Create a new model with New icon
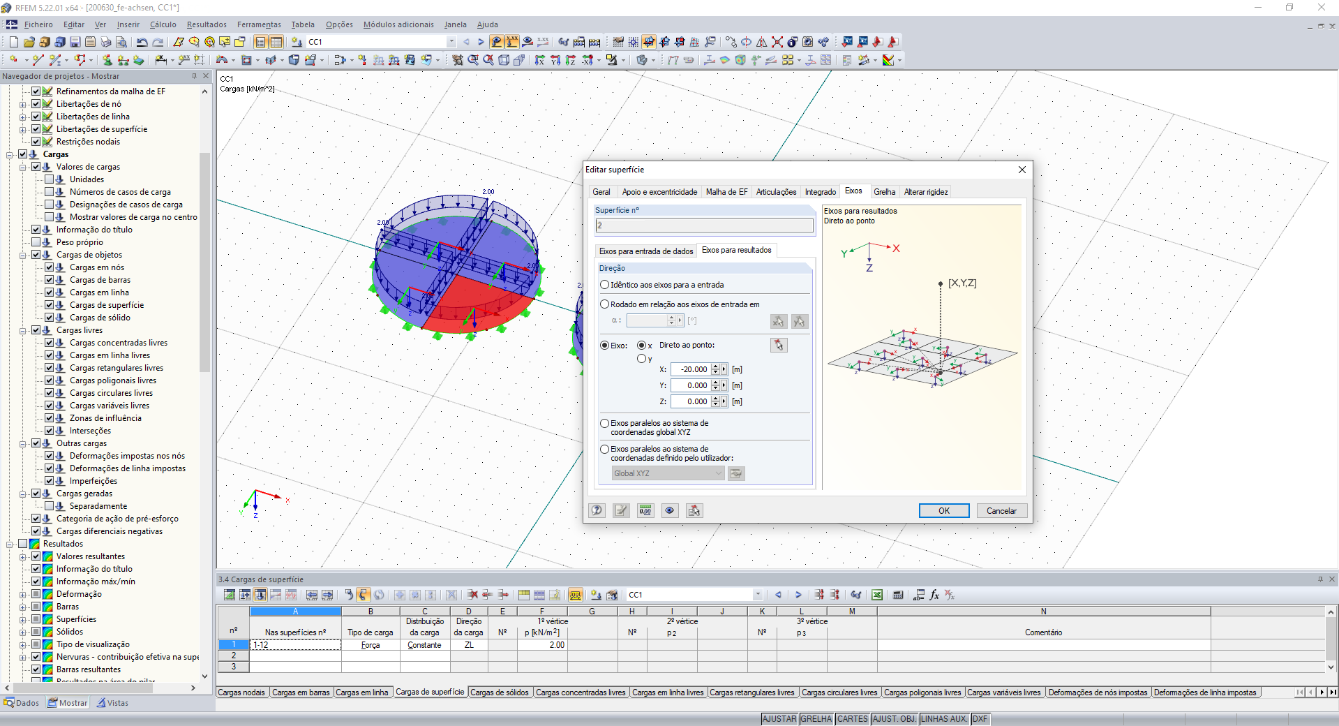The height and width of the screenshot is (726, 1339). click(13, 42)
